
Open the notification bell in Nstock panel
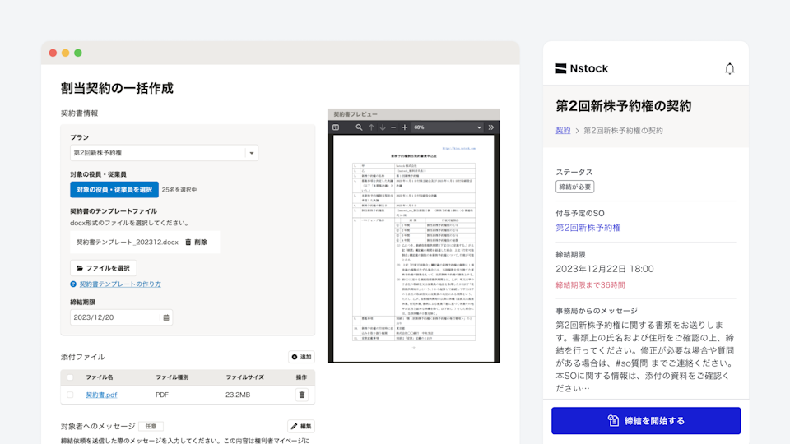pyautogui.click(x=729, y=69)
